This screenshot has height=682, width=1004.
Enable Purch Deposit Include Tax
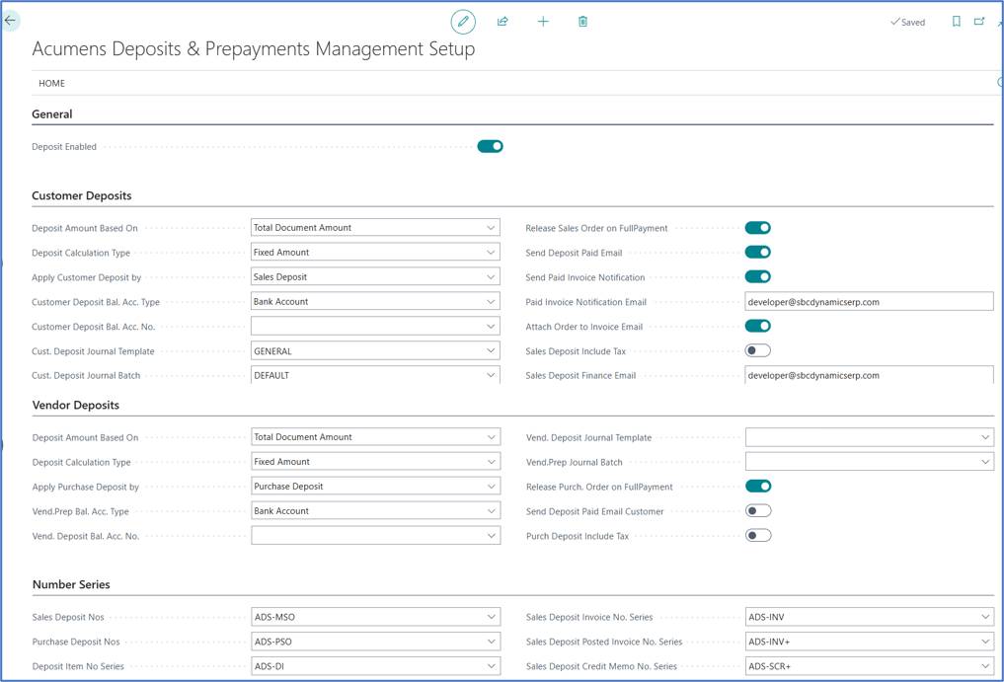(x=758, y=536)
